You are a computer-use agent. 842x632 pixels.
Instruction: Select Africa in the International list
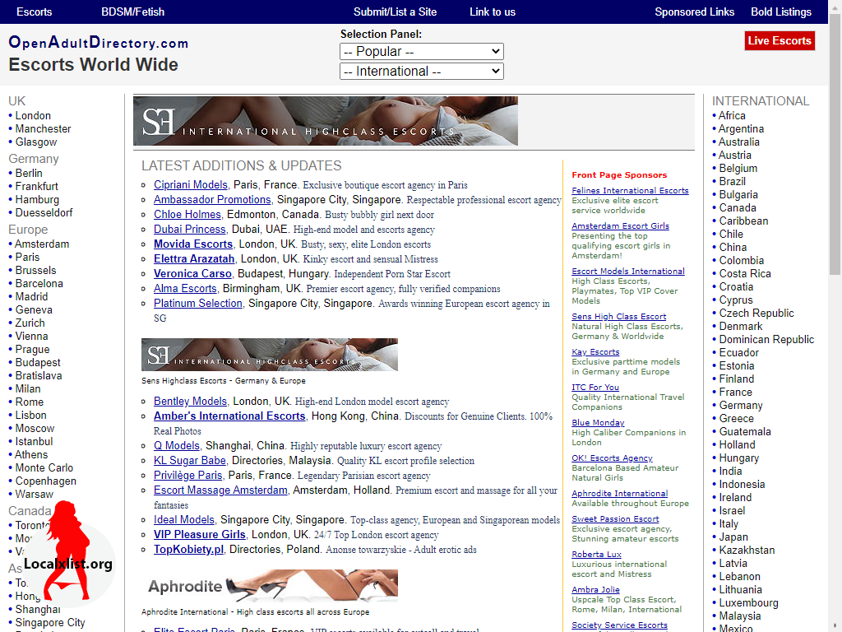[732, 115]
